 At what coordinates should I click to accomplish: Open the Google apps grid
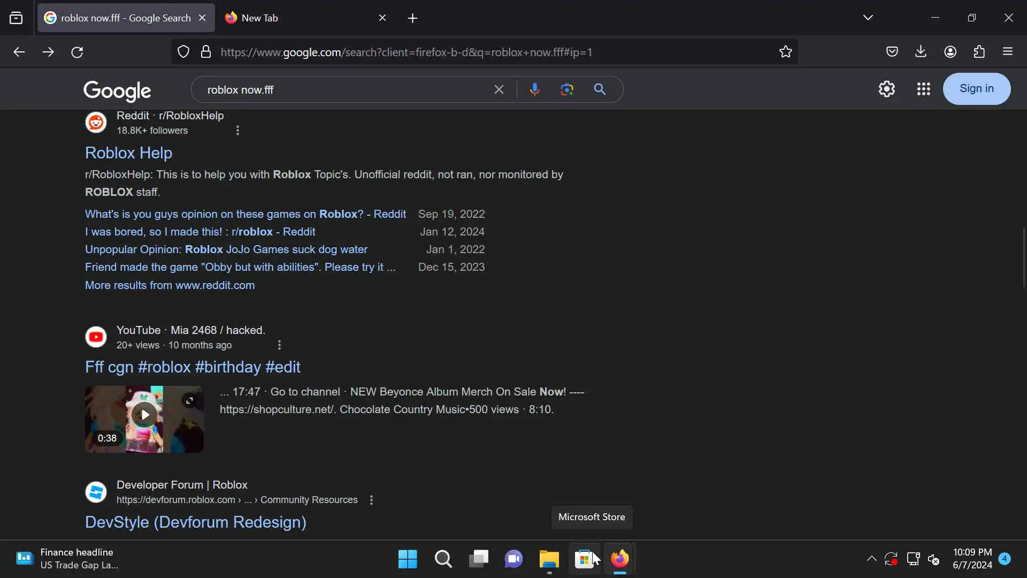pyautogui.click(x=923, y=89)
